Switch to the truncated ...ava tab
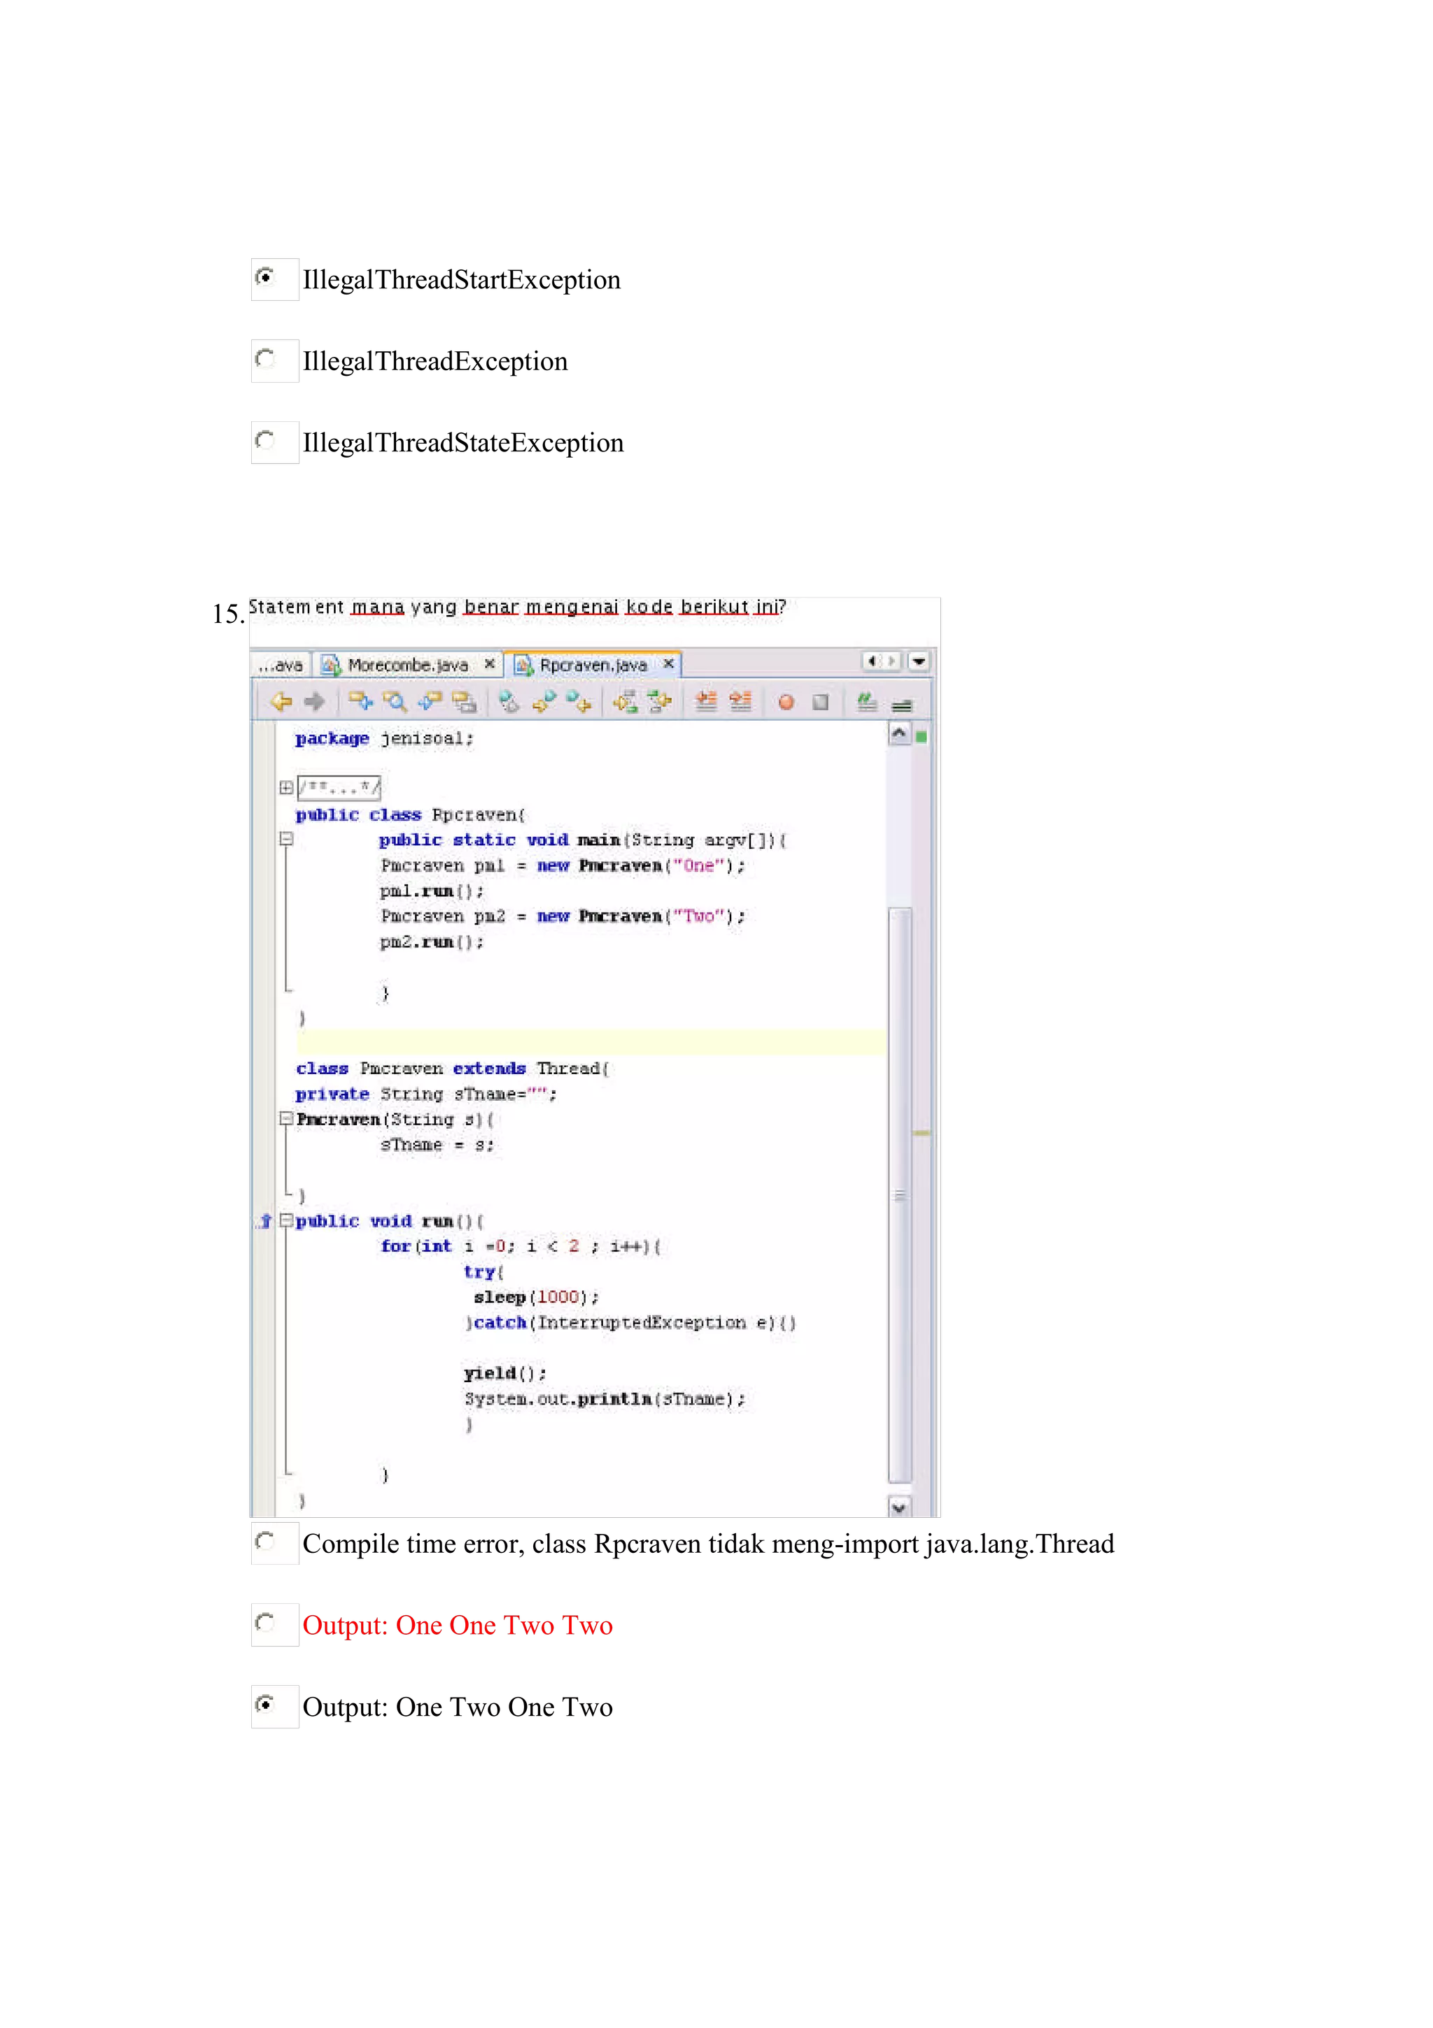This screenshot has width=1433, height=2028. click(x=281, y=665)
